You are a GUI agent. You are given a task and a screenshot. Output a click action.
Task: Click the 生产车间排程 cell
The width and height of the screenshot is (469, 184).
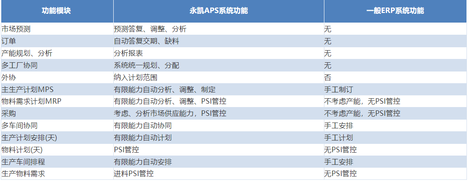pyautogui.click(x=57, y=162)
